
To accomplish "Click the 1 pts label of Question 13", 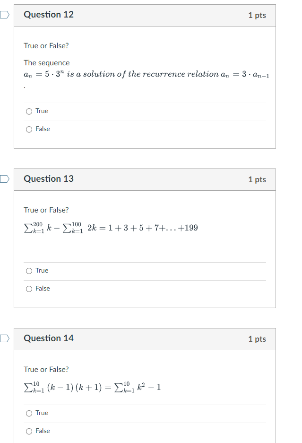I will pos(257,179).
